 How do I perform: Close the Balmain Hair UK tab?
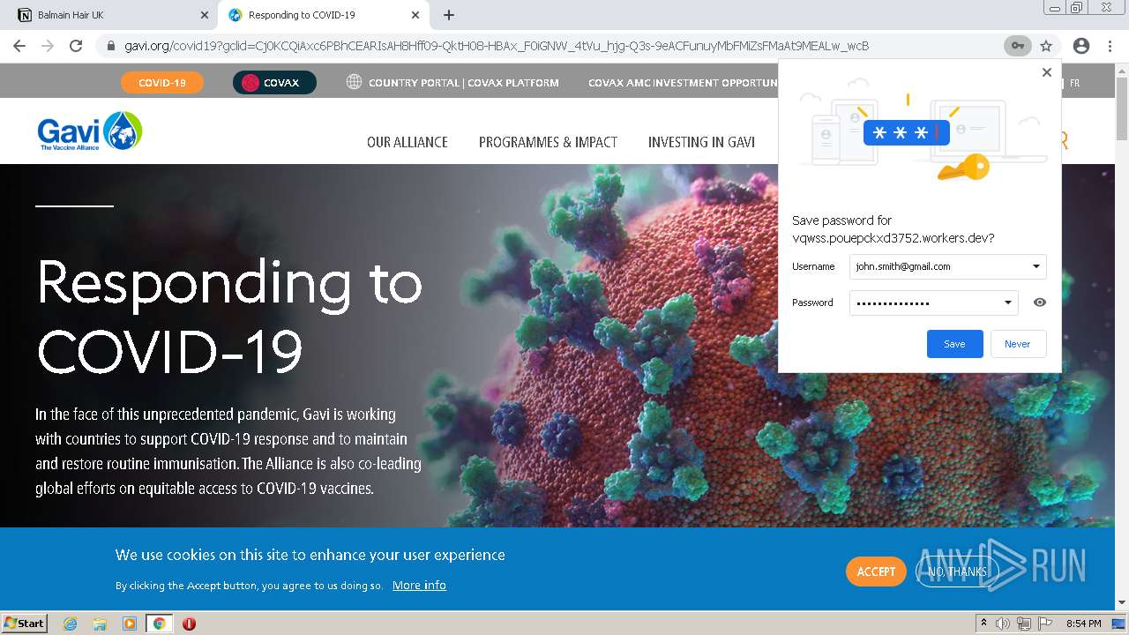point(205,15)
